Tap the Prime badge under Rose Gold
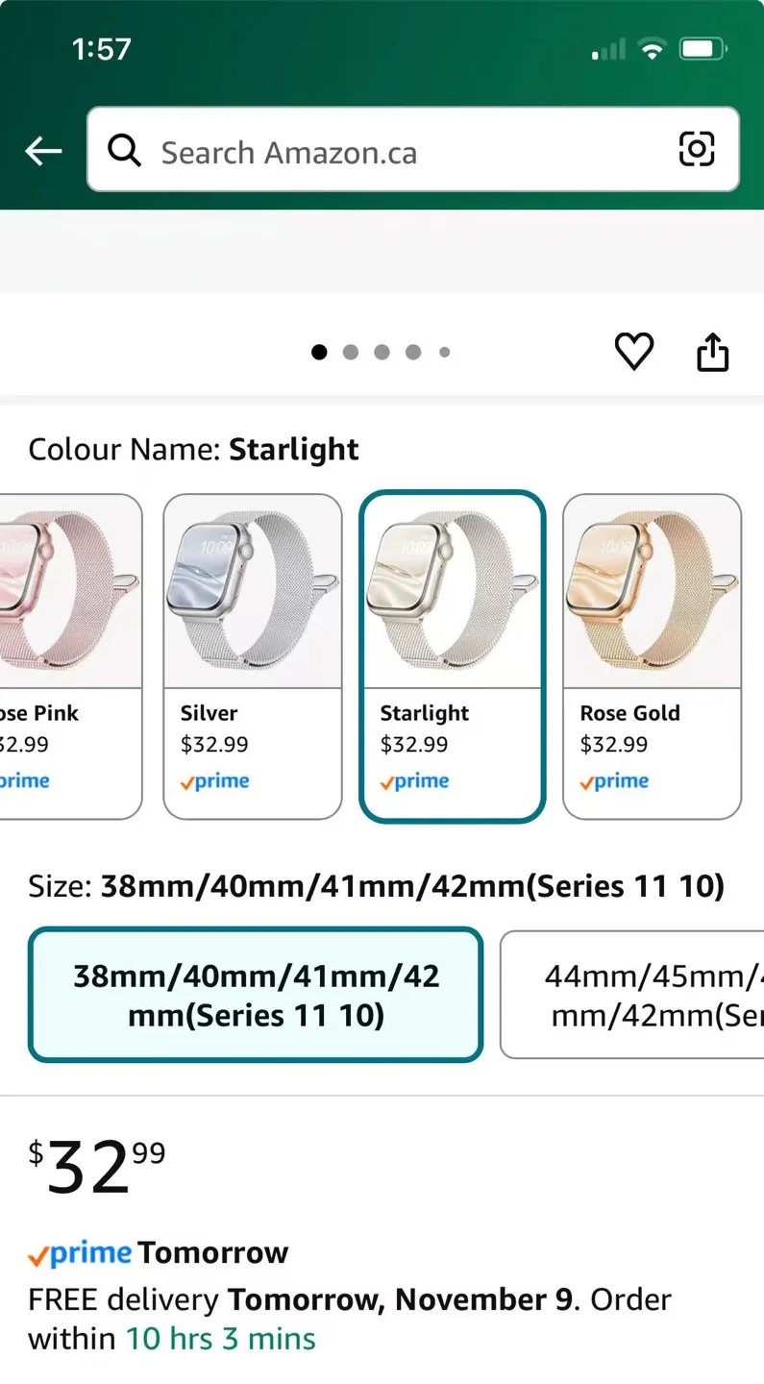764x1384 pixels. (x=614, y=780)
